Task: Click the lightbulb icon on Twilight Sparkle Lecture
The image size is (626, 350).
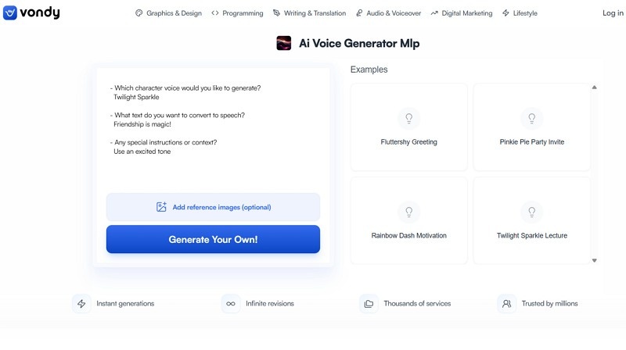Action: point(531,212)
